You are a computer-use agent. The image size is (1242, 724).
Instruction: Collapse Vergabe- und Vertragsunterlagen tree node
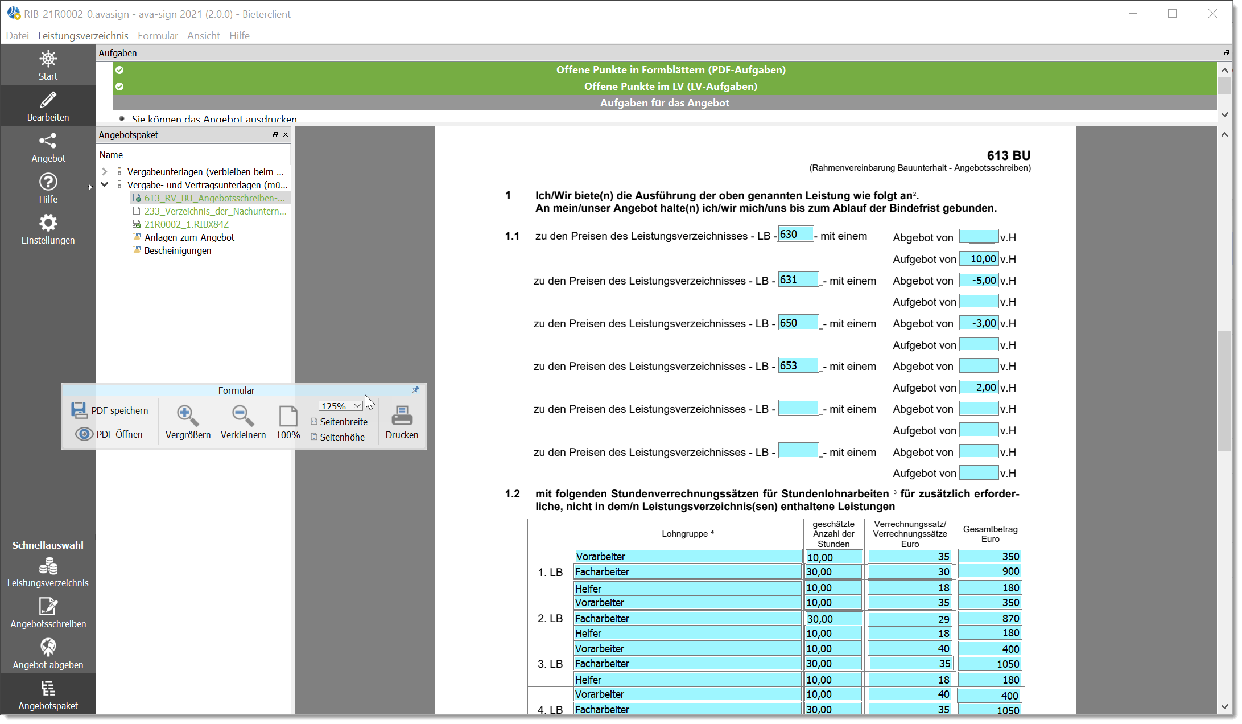tap(105, 184)
